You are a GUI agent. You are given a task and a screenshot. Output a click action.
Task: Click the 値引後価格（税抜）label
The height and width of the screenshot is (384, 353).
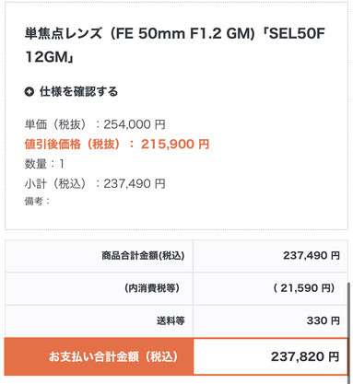click(x=73, y=144)
